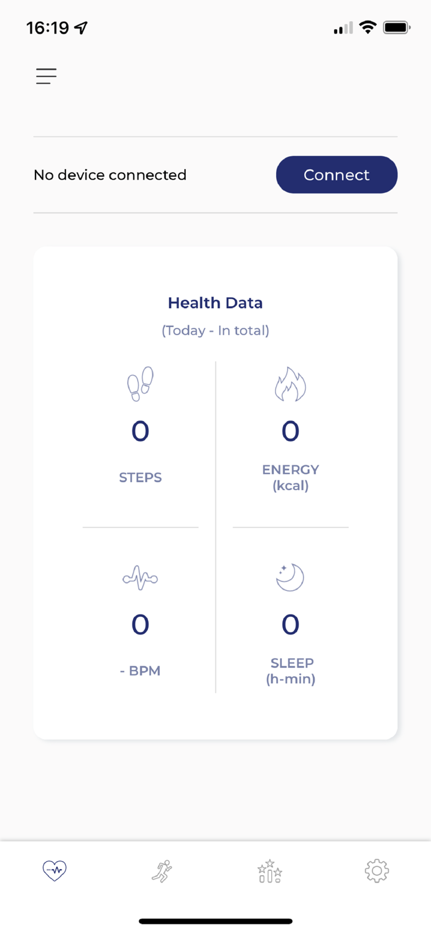The image size is (431, 933).
Task: Open the Sleep crescent moon icon
Action: pos(290,577)
